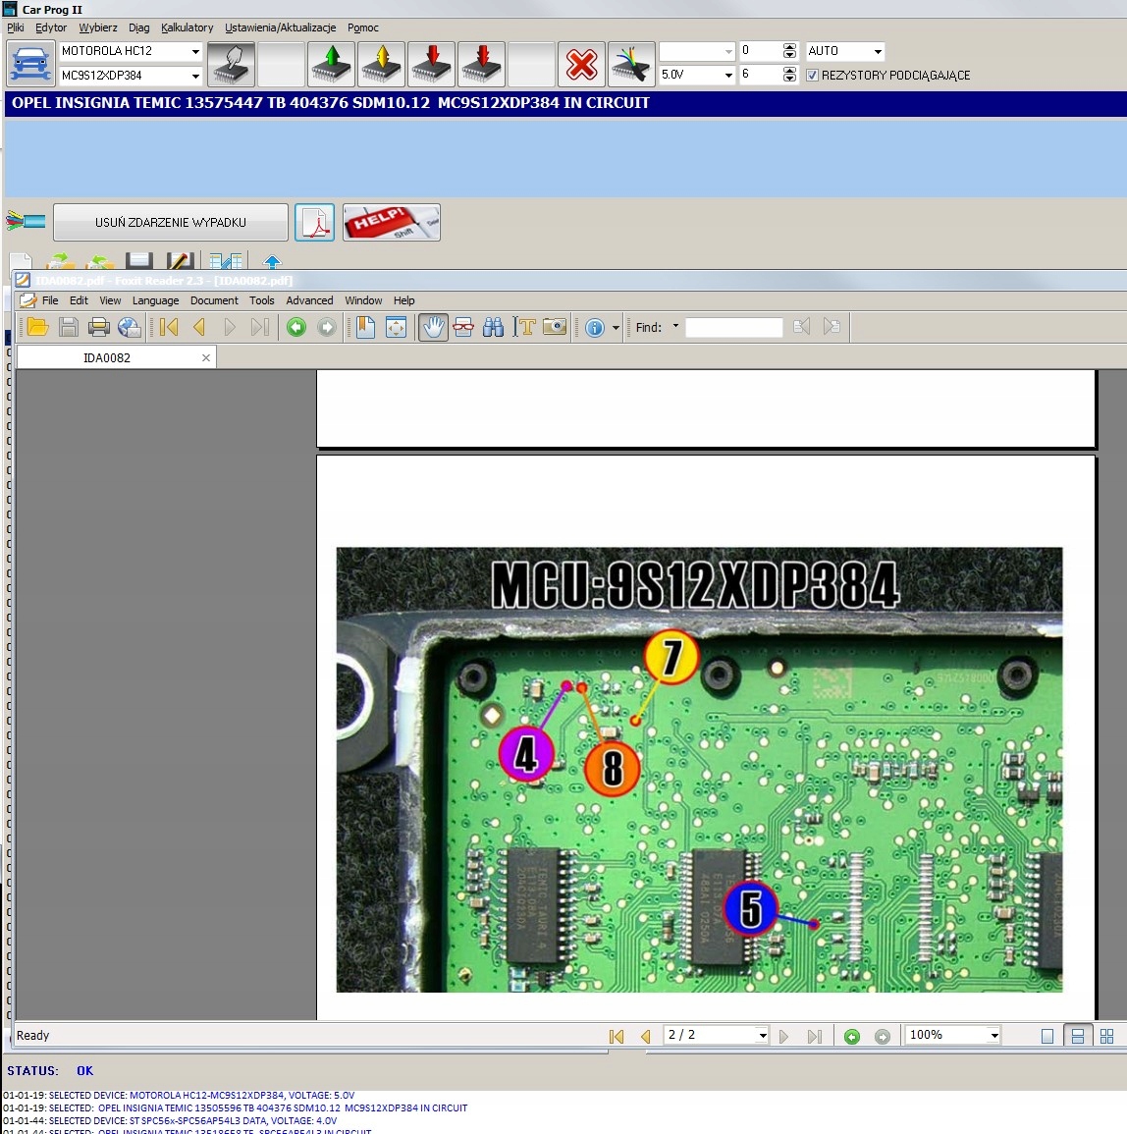Click the first chip with red down arrow

(432, 64)
